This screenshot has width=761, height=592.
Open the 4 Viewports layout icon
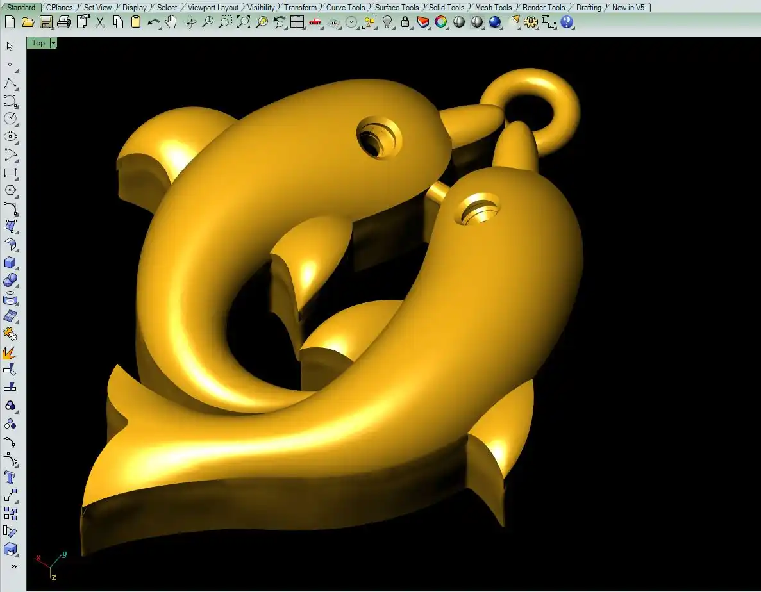[297, 22]
